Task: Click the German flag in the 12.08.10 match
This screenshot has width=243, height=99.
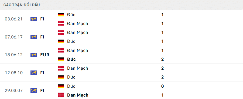Action: (61, 77)
